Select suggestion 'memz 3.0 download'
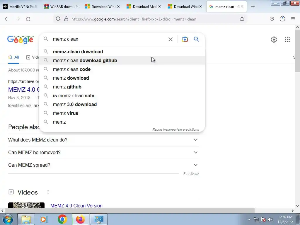This screenshot has width=300, height=225. coord(122,105)
